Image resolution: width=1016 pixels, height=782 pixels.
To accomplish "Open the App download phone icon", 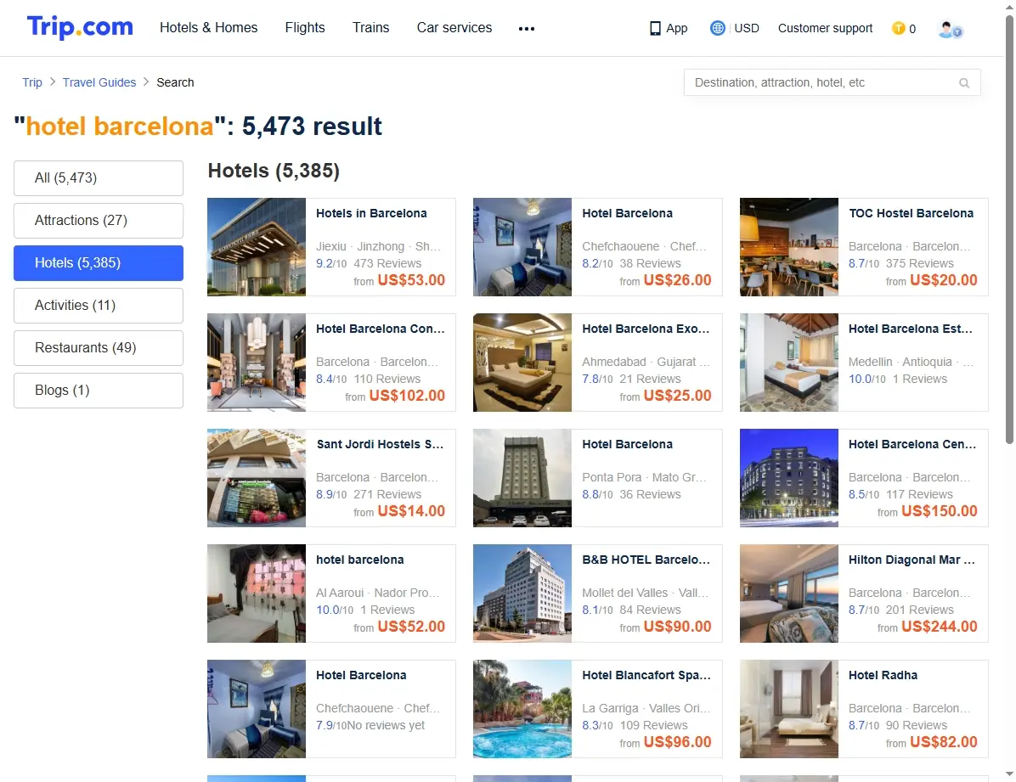I will (655, 29).
